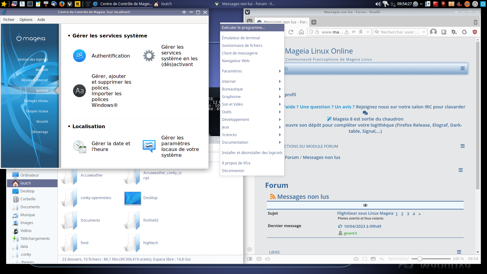Click the Forum breadcrumb link
487x274 pixels.
[292, 157]
